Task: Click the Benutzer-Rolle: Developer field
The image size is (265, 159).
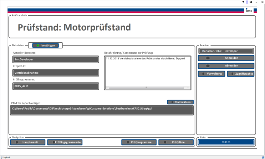Action: point(226,51)
